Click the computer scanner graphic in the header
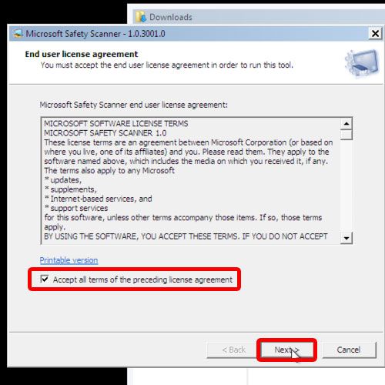The width and height of the screenshot is (385, 385). click(362, 63)
